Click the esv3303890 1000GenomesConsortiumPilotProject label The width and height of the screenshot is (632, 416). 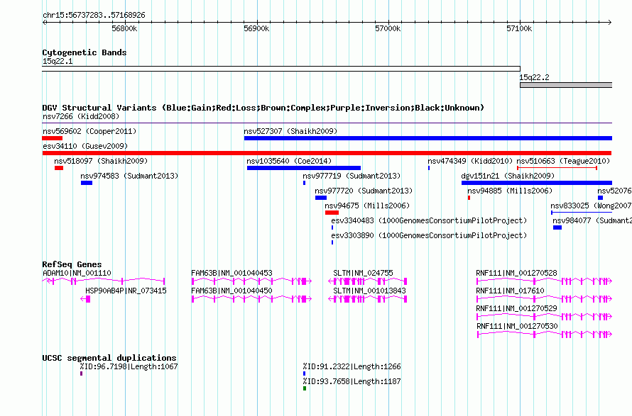429,235
